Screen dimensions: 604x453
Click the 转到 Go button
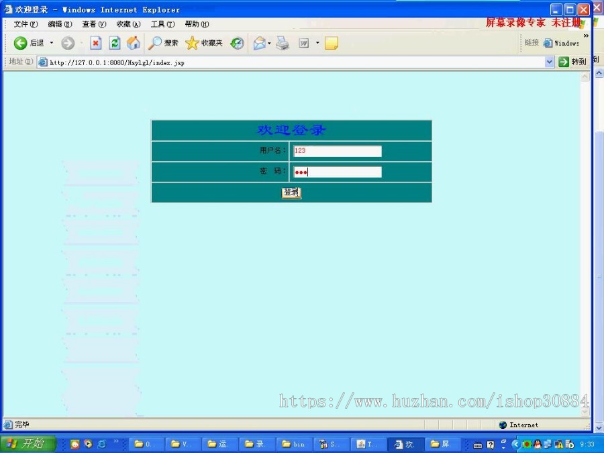point(572,62)
